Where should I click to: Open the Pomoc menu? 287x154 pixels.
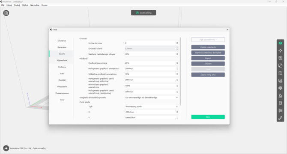[45, 5]
